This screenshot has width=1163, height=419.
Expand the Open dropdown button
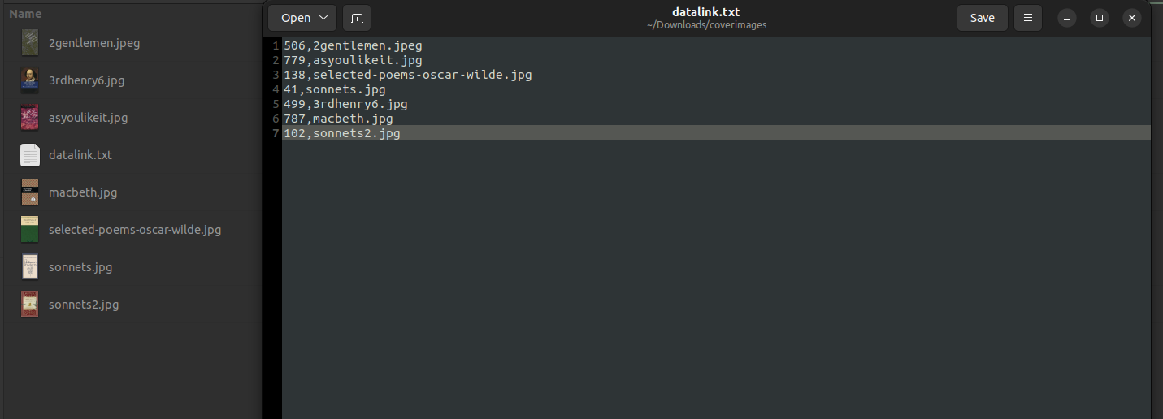pos(302,18)
